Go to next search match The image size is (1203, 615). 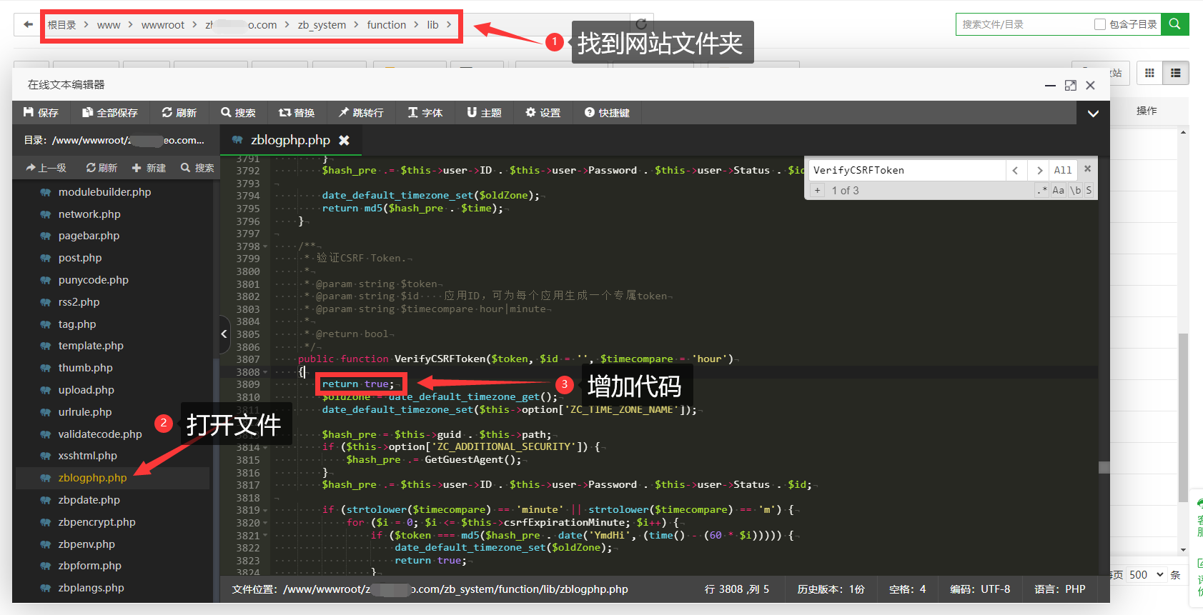[1039, 170]
